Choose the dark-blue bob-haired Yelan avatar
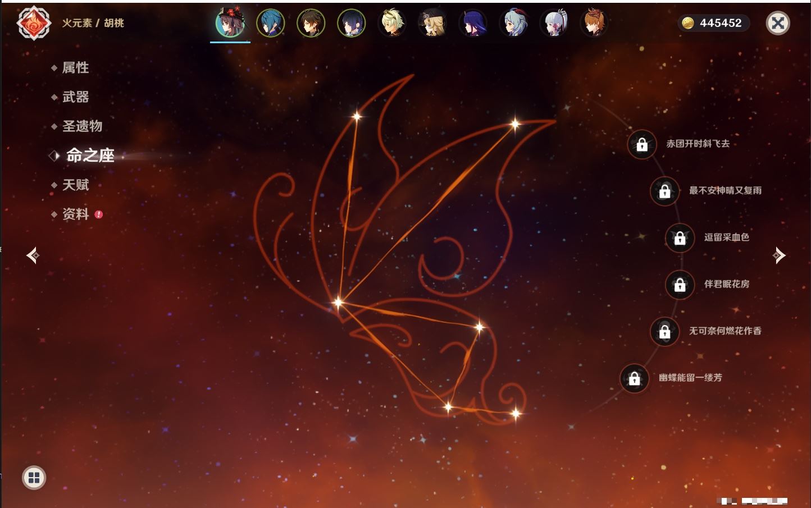 (352, 24)
